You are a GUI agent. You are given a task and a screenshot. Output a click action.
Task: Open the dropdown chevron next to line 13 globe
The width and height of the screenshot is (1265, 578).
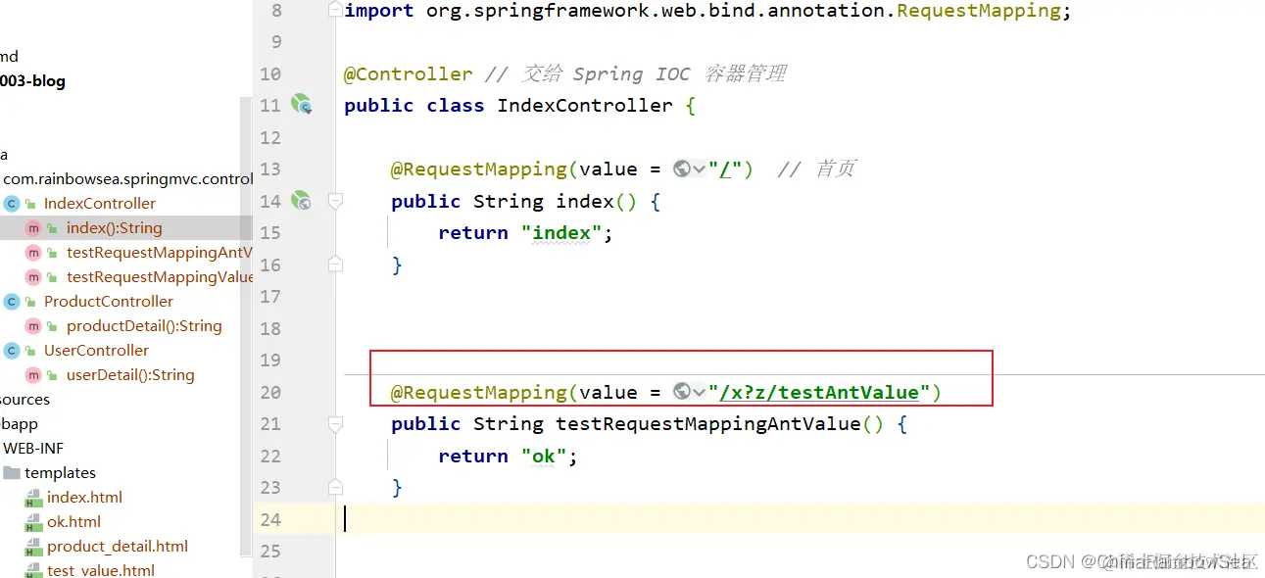point(700,169)
